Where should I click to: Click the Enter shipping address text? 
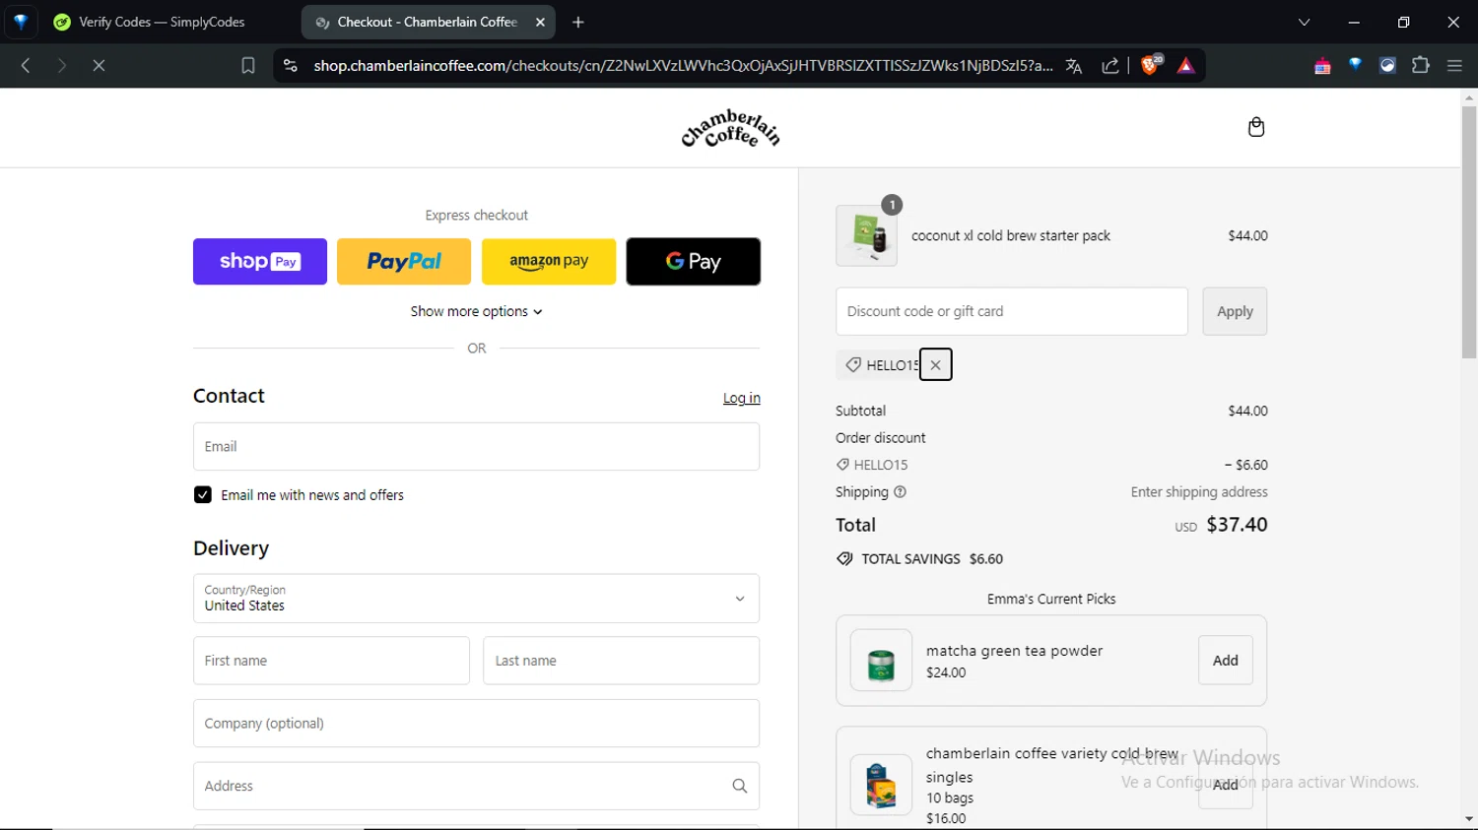1199,492
